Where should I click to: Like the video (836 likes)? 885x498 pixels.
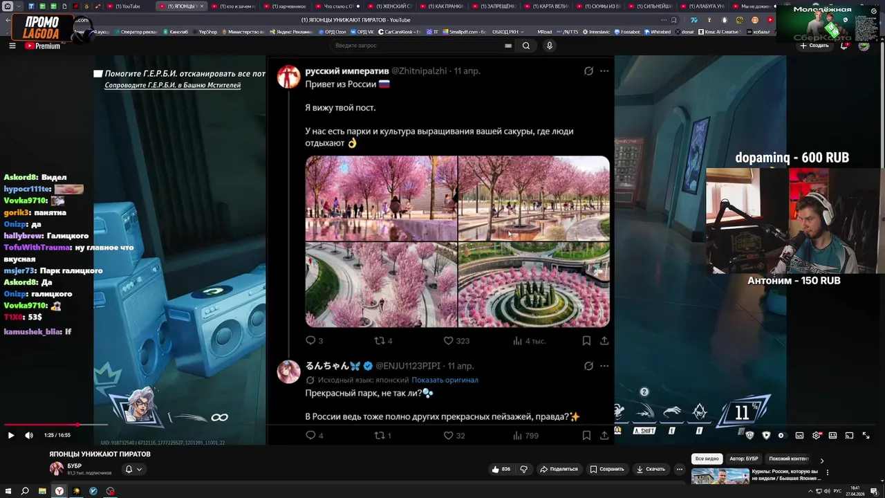click(501, 469)
